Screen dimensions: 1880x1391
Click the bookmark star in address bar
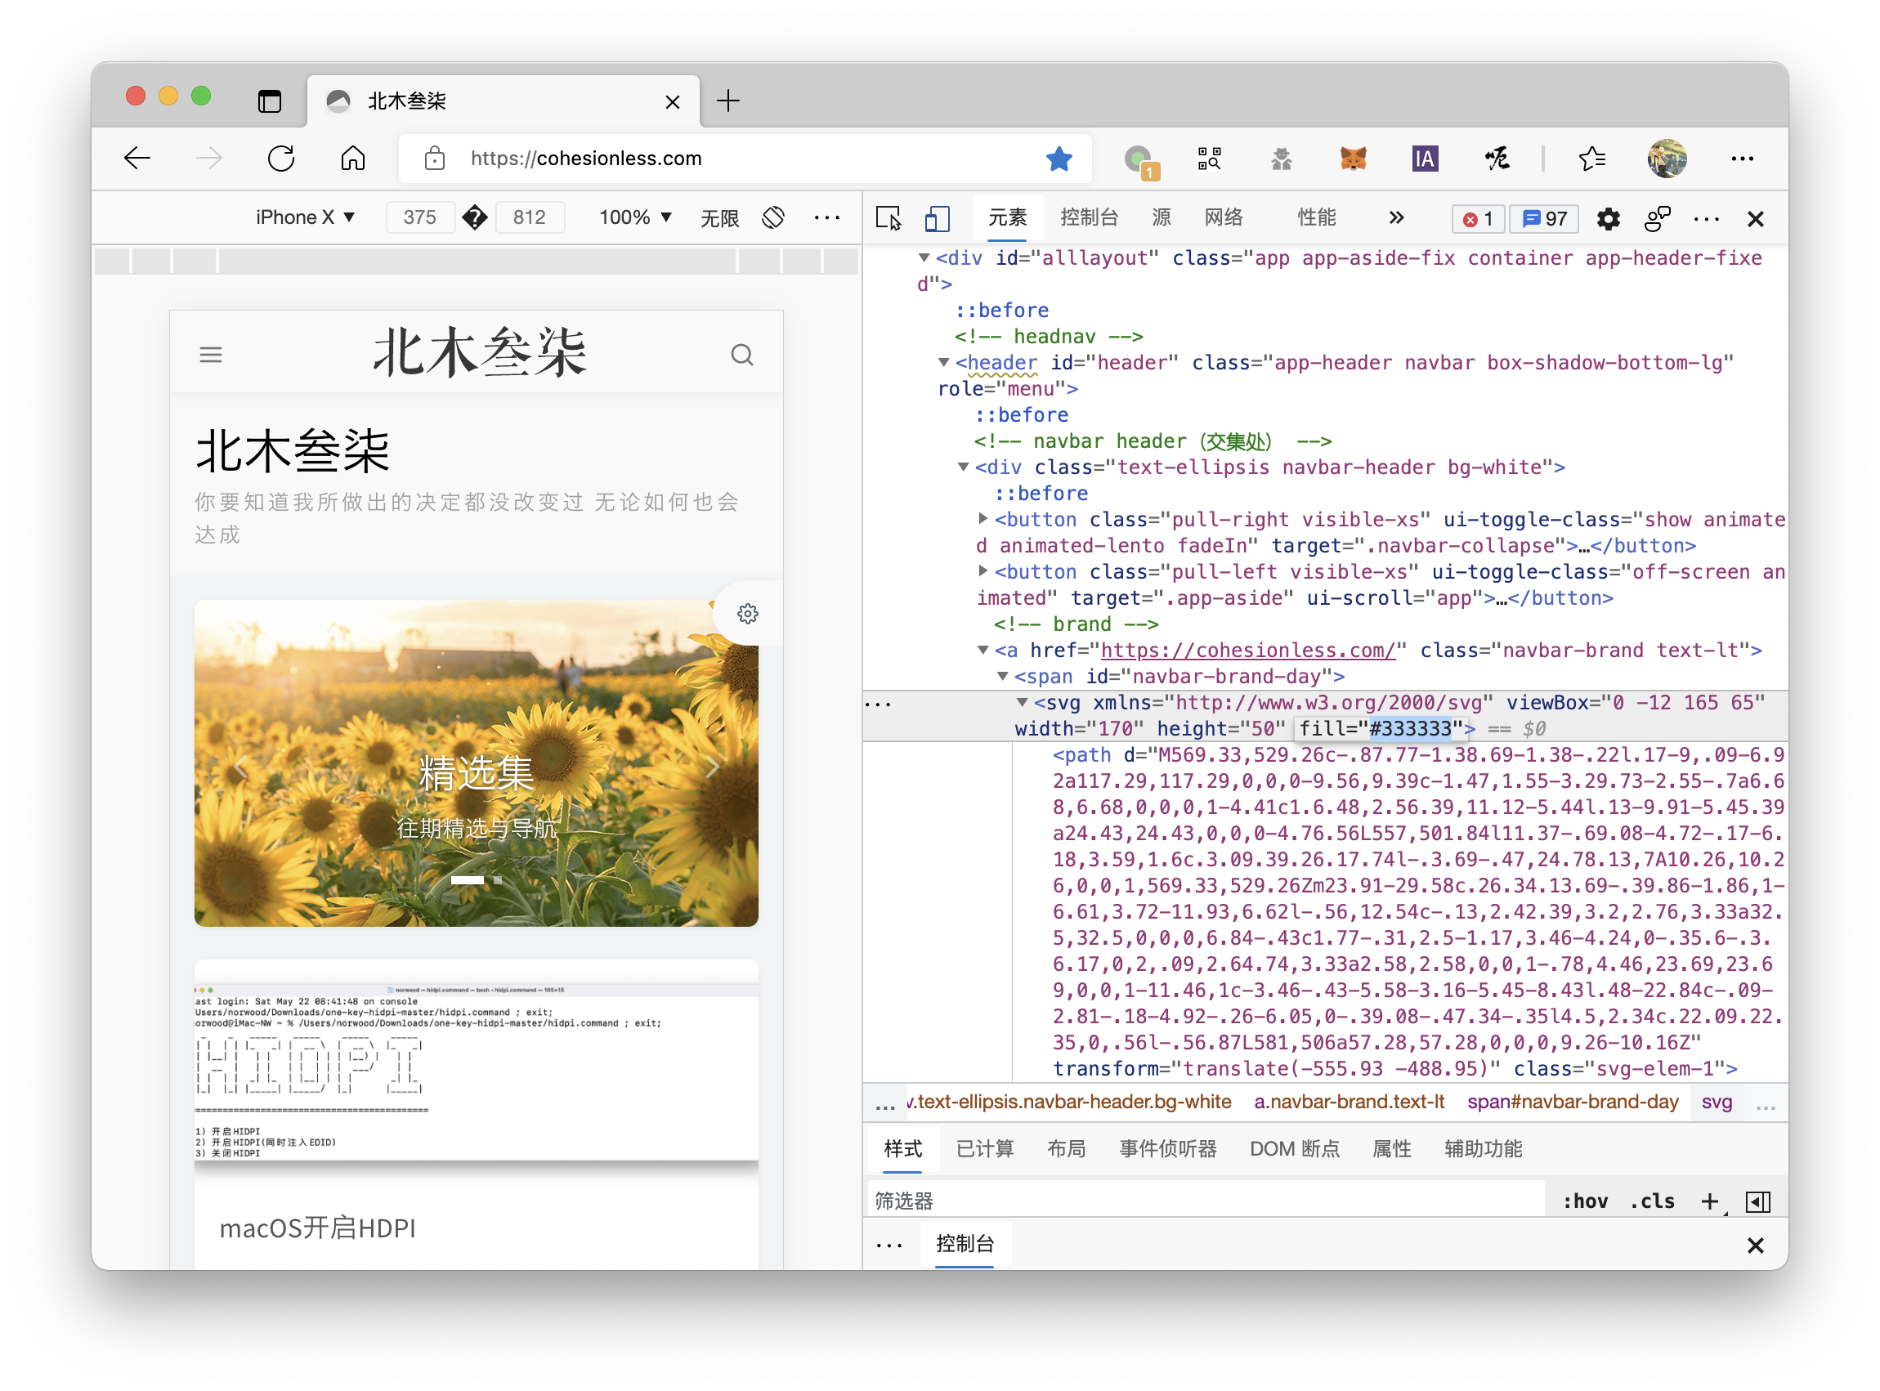tap(1059, 159)
